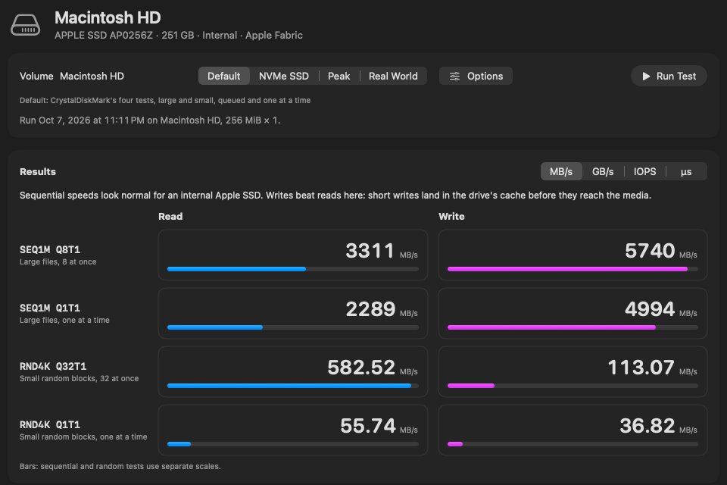Click the RND4K Q32T1 write bar

click(x=573, y=386)
